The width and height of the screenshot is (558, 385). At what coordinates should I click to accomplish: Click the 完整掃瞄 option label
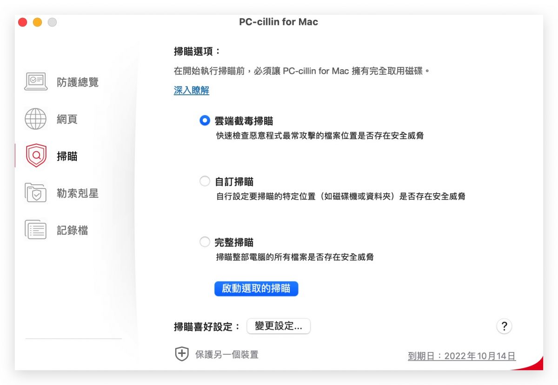pyautogui.click(x=234, y=242)
